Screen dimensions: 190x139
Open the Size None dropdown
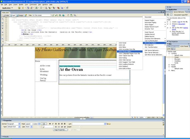coord(31,127)
